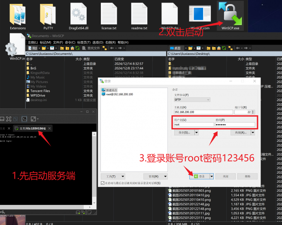Open the 选项(O) menu in WinSCP
282x225 pixels.
click(x=98, y=42)
